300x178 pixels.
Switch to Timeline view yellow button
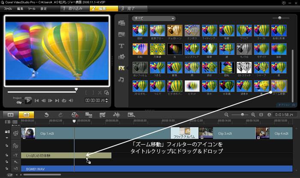click(26, 115)
